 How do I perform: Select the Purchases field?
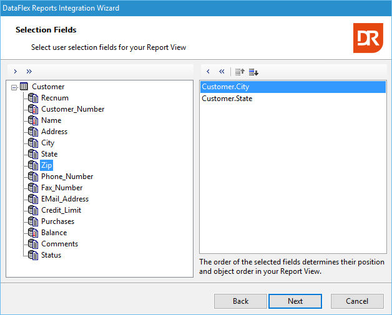point(58,221)
